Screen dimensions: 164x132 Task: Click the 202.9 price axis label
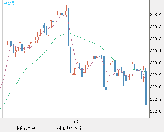156,75
